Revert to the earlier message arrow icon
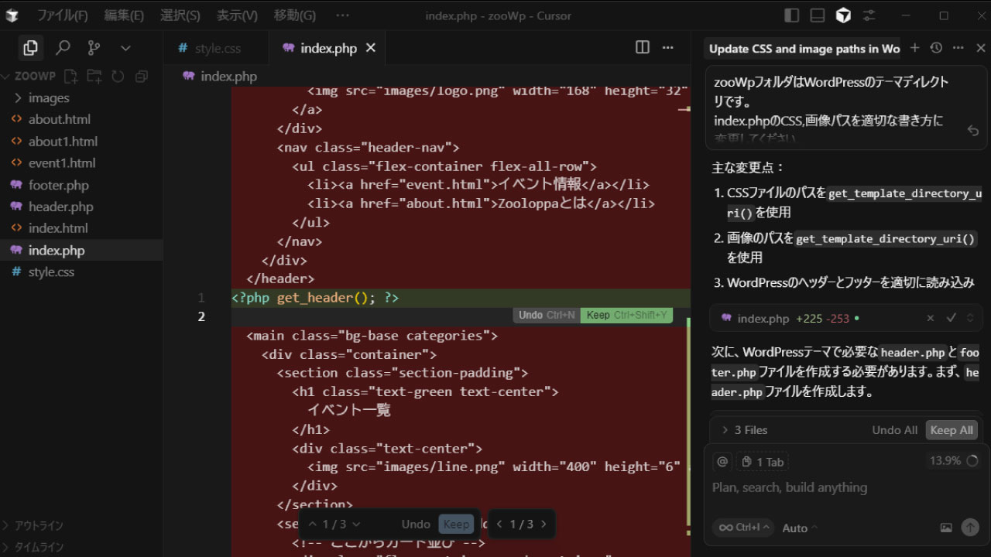The height and width of the screenshot is (557, 991). (973, 132)
